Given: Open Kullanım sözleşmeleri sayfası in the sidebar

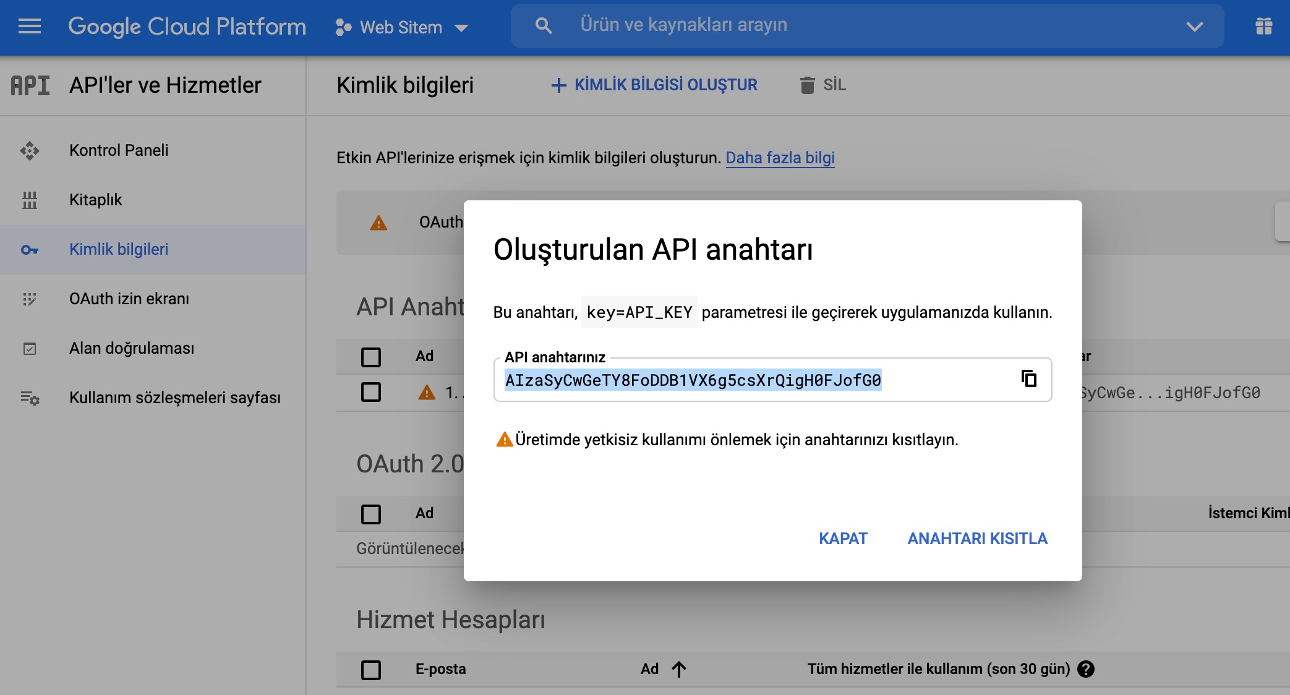Looking at the screenshot, I should [153, 398].
